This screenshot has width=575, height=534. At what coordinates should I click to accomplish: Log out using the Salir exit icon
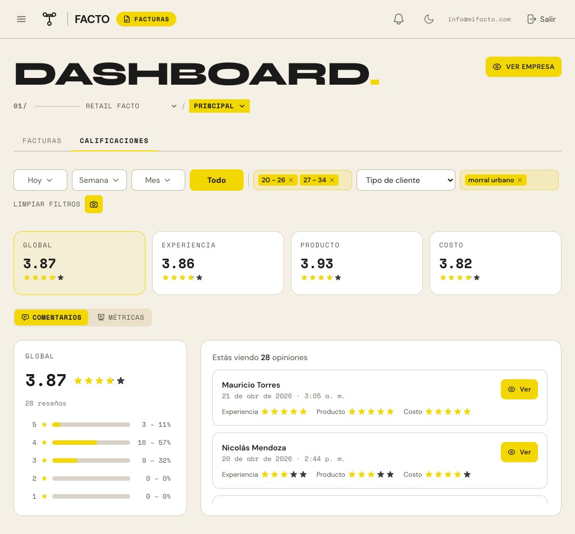click(532, 19)
